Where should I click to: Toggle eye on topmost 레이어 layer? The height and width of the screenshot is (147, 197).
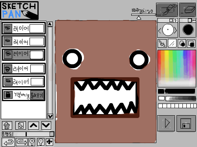pyautogui.click(x=8, y=28)
